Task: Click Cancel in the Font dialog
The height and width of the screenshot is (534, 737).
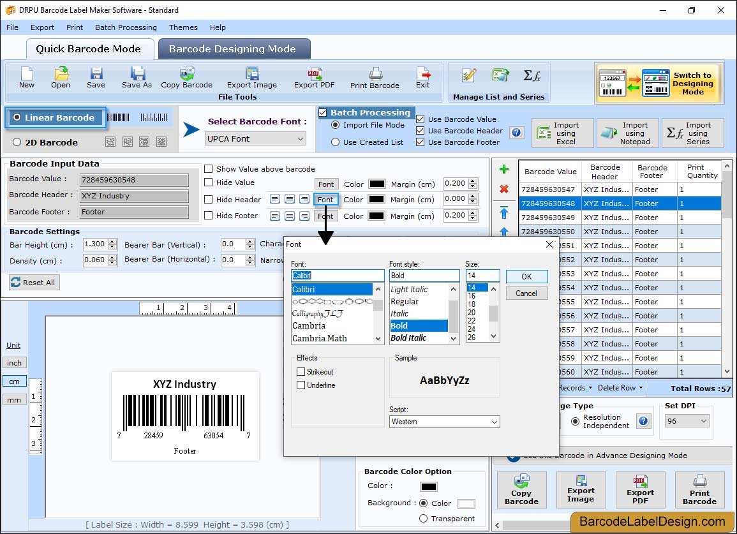Action: point(527,293)
